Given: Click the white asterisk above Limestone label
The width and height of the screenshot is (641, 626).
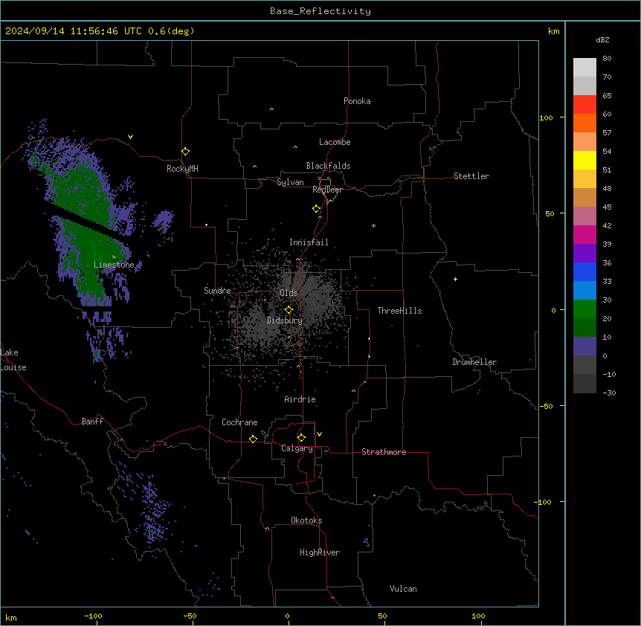Looking at the screenshot, I should (114, 257).
